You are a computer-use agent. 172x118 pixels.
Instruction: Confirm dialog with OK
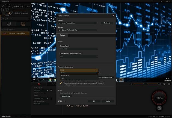(94, 101)
